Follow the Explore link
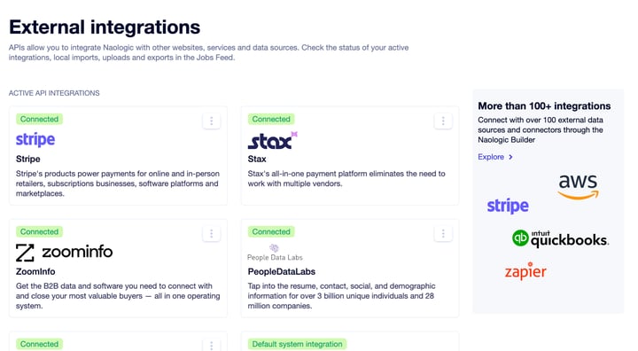This screenshot has width=638, height=351. [x=491, y=157]
